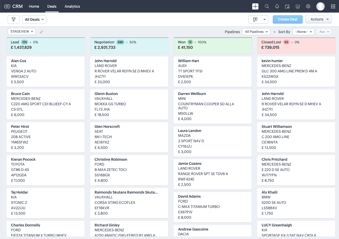Open the kanban layout switcher dropdown
The image size is (339, 239).
[258, 20]
